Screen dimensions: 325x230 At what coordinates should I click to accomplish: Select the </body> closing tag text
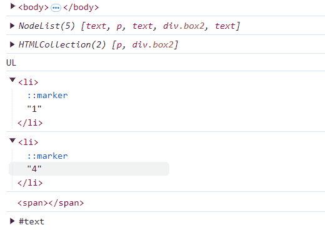[81, 7]
